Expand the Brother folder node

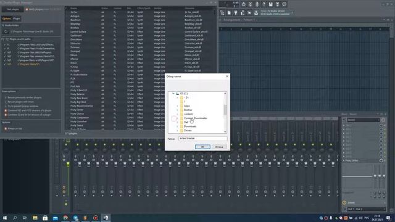[x=177, y=110]
